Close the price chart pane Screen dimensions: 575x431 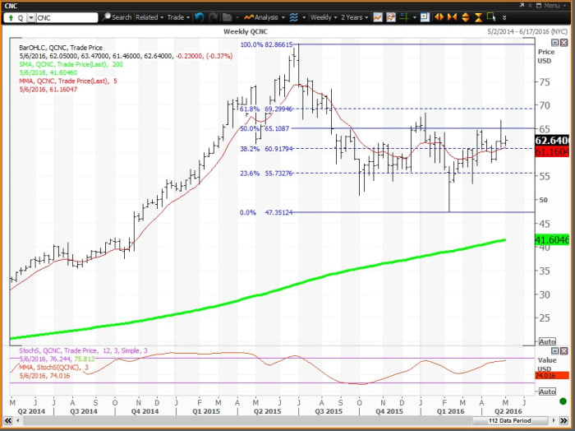564,43
